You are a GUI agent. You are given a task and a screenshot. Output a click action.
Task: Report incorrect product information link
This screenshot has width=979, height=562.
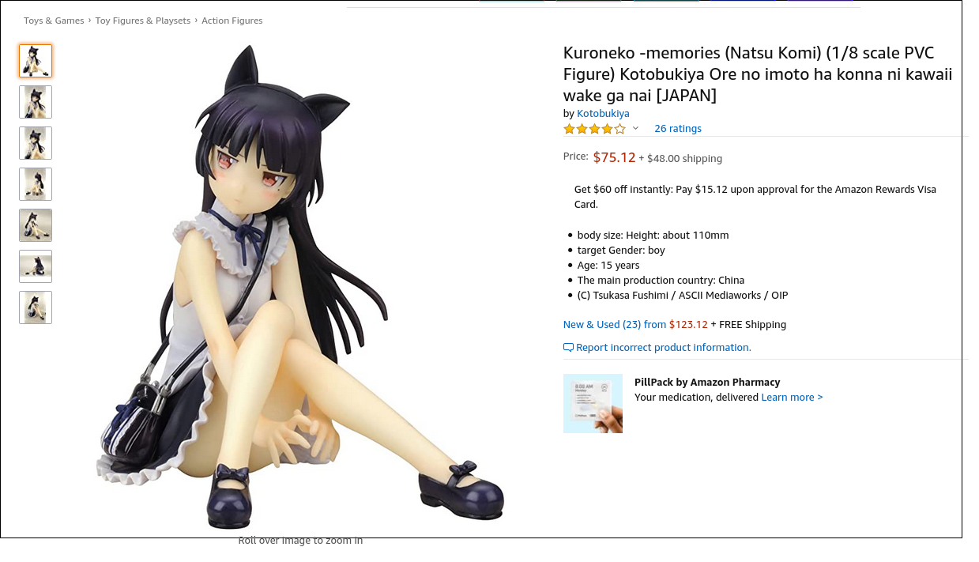[664, 348]
